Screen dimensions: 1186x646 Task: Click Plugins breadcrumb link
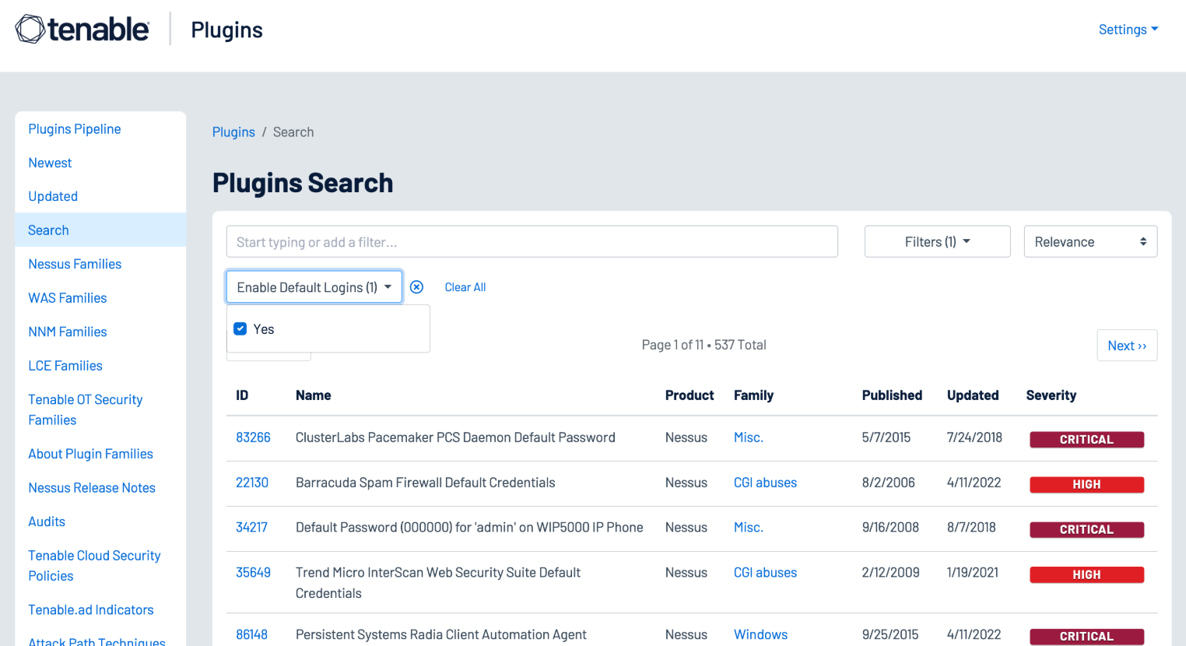tap(233, 132)
